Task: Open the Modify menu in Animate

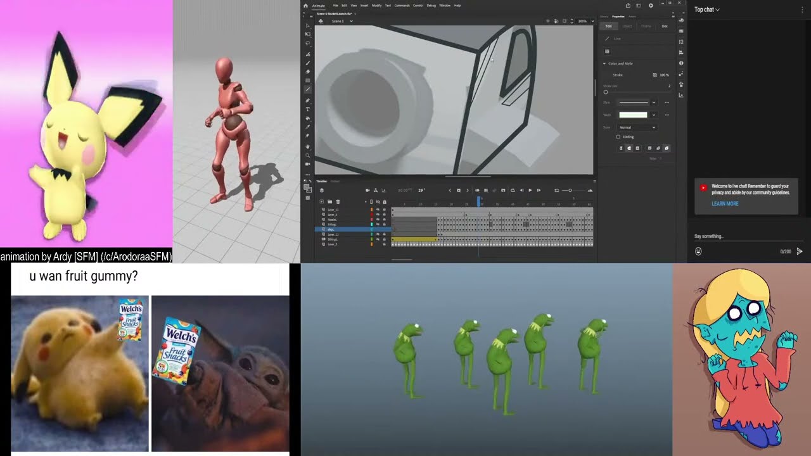Action: click(x=376, y=6)
